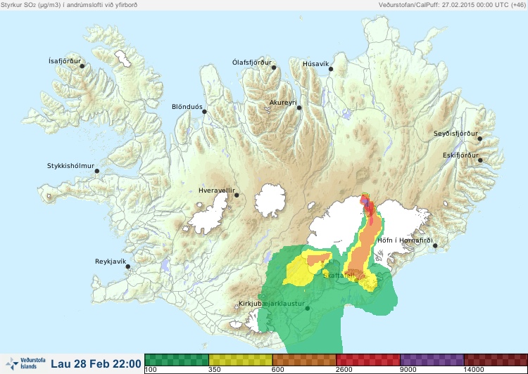
Task: Click the Ísafjörður location dot
Action: point(82,66)
